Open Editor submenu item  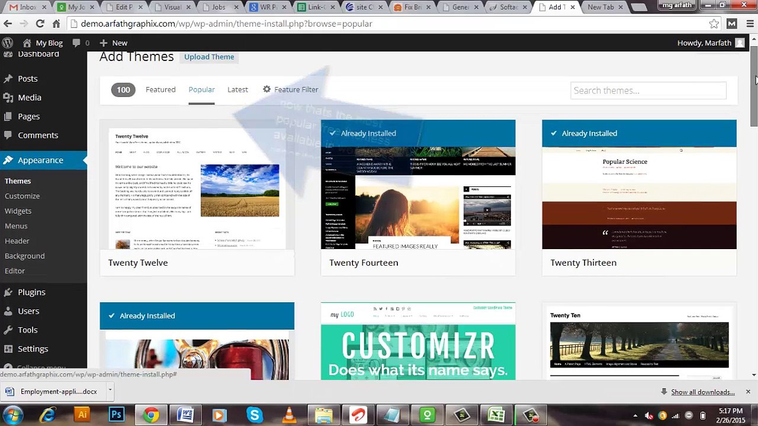click(15, 271)
